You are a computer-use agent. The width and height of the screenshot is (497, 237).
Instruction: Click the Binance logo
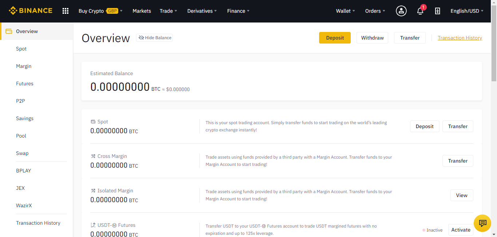pyautogui.click(x=31, y=11)
